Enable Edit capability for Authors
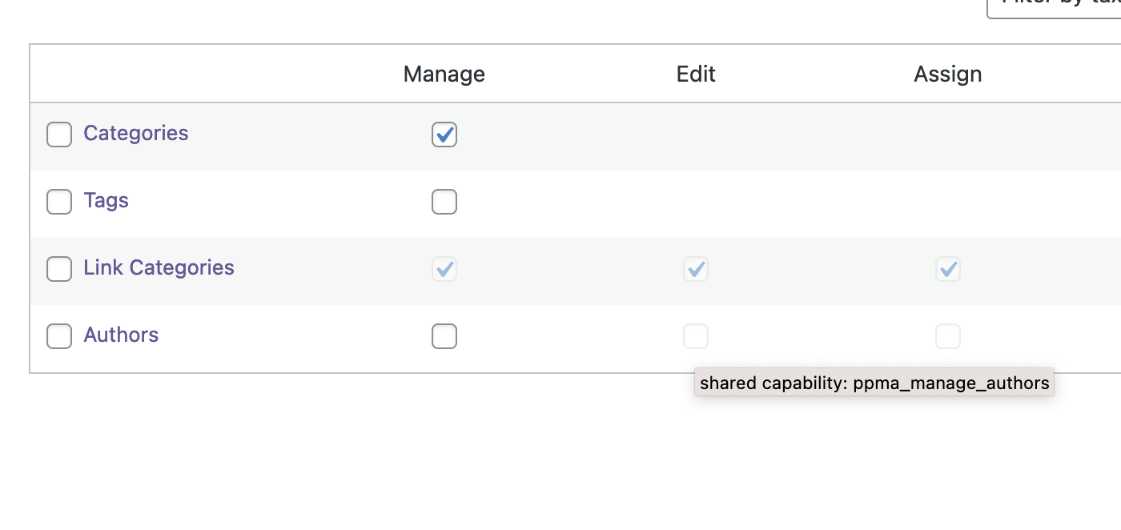 (695, 336)
